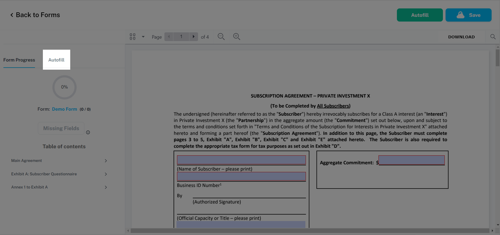This screenshot has height=235, width=500.
Task: Click the scroll right arrow
Action: [492, 231]
